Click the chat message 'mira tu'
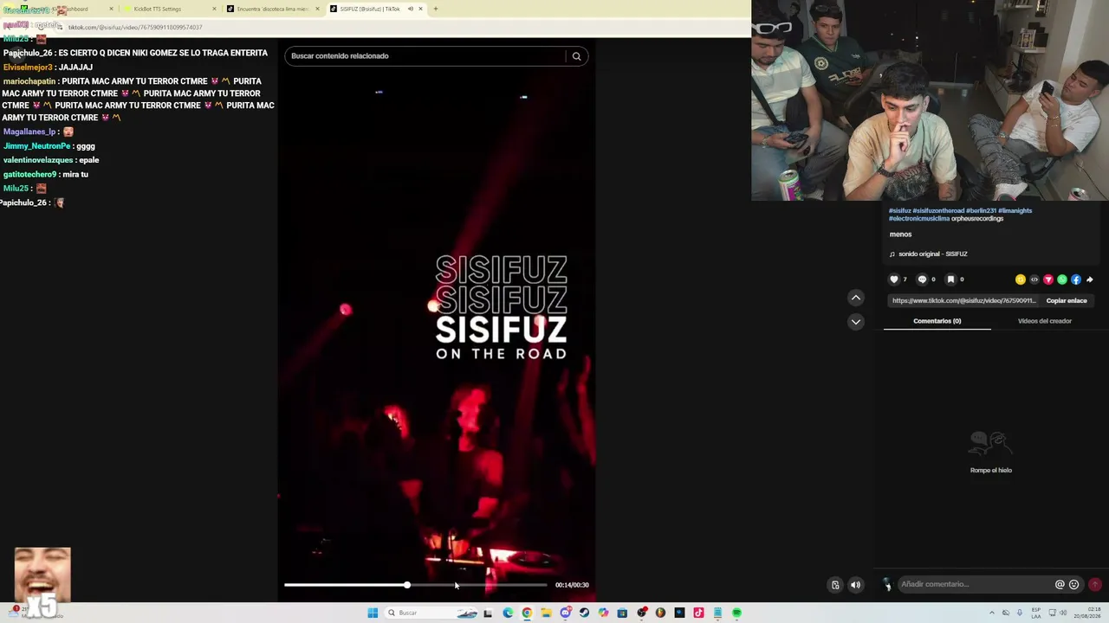Viewport: 1109px width, 623px height. click(x=75, y=175)
